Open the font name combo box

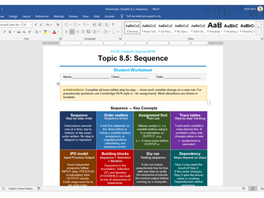[11, 25]
